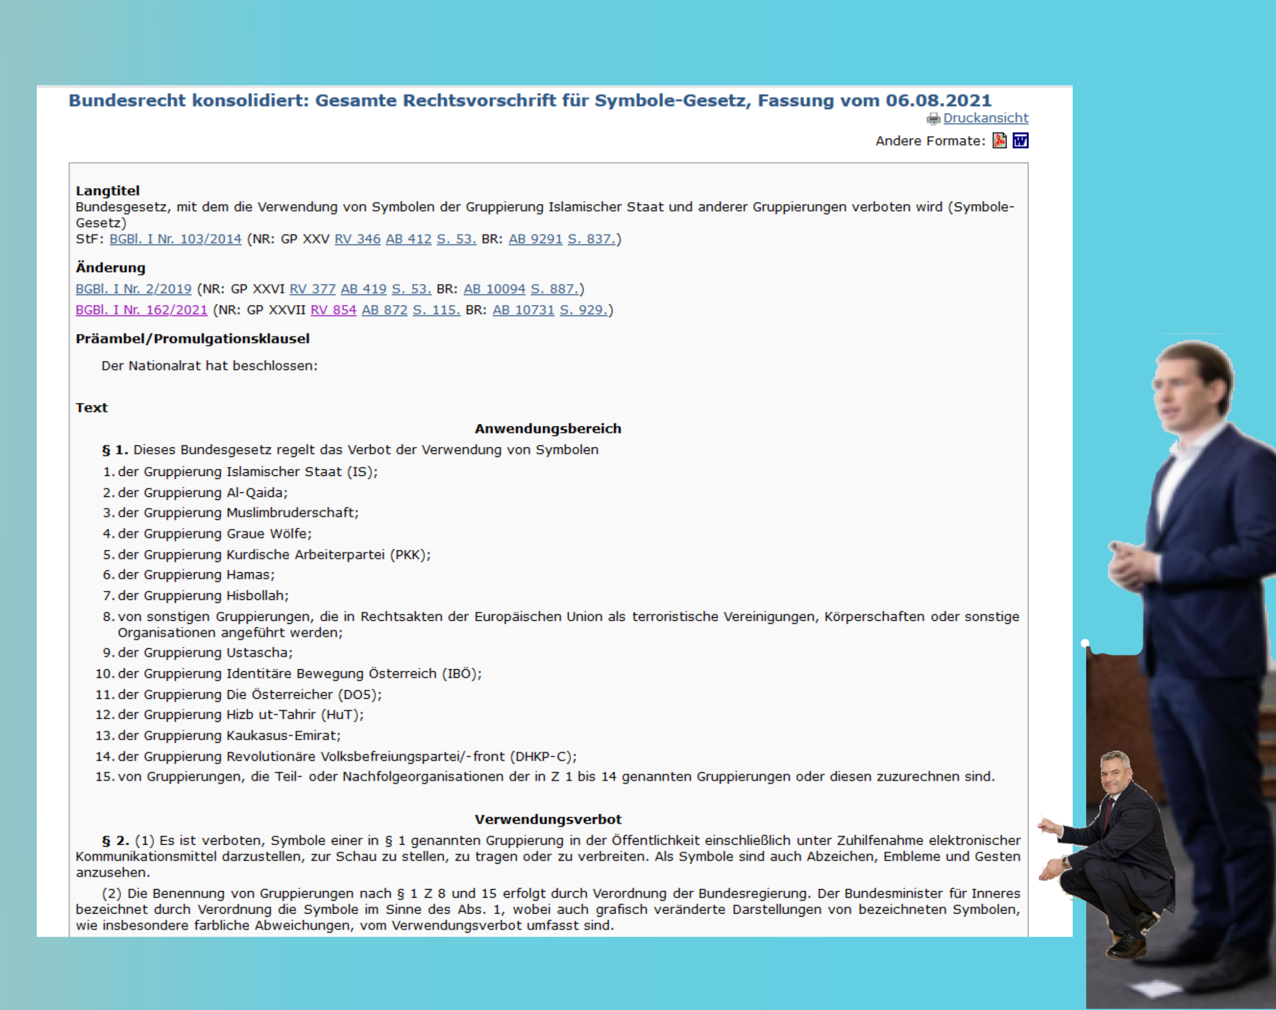Open visited BGBl. I Nr. 162/2021 link
Image resolution: width=1276 pixels, height=1010 pixels.
pyautogui.click(x=141, y=310)
